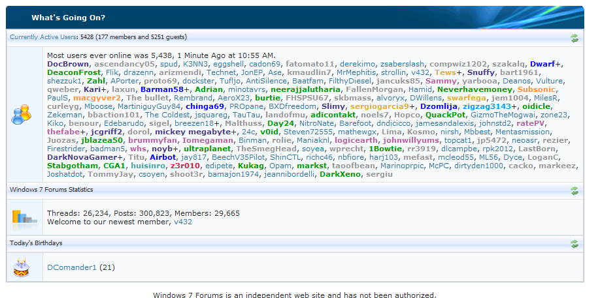Image resolution: width=598 pixels, height=298 pixels.
Task: Open oidicle's profile link
Action: (x=536, y=106)
